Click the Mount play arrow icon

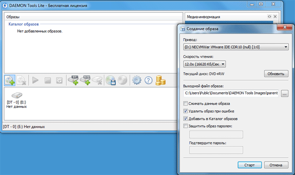click(35, 80)
